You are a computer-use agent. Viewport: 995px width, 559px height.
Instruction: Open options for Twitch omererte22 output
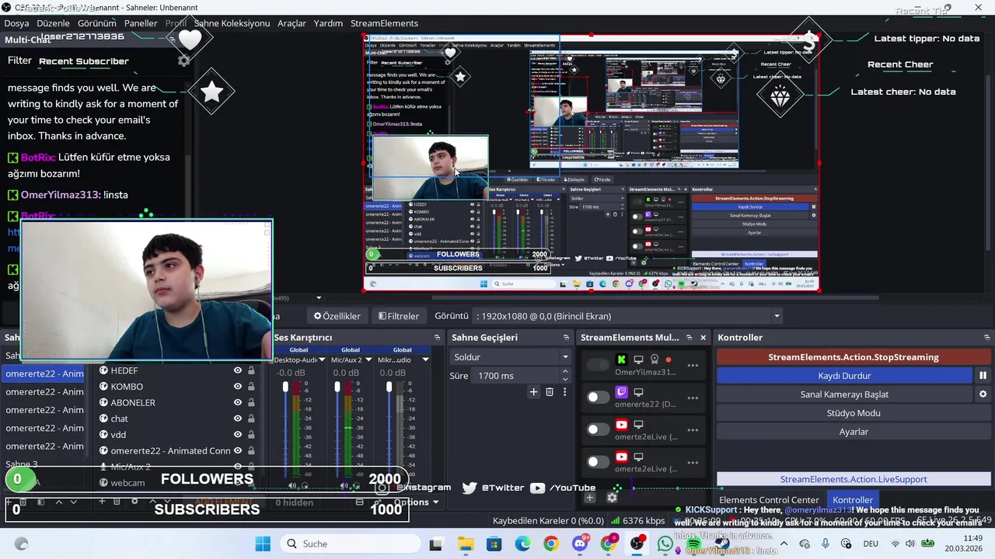tap(693, 398)
